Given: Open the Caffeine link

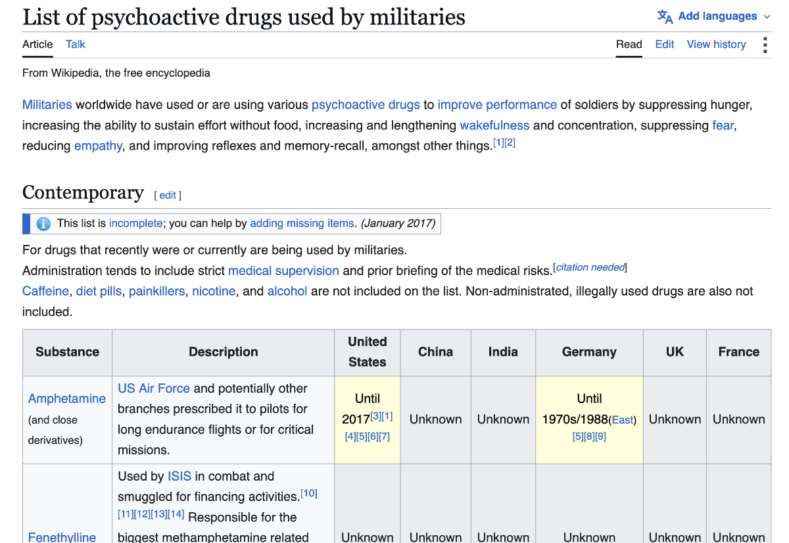Looking at the screenshot, I should click(45, 291).
